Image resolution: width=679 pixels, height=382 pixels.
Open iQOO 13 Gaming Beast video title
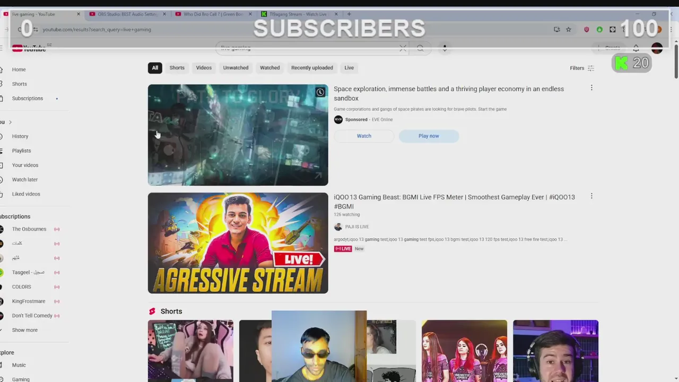pyautogui.click(x=454, y=202)
